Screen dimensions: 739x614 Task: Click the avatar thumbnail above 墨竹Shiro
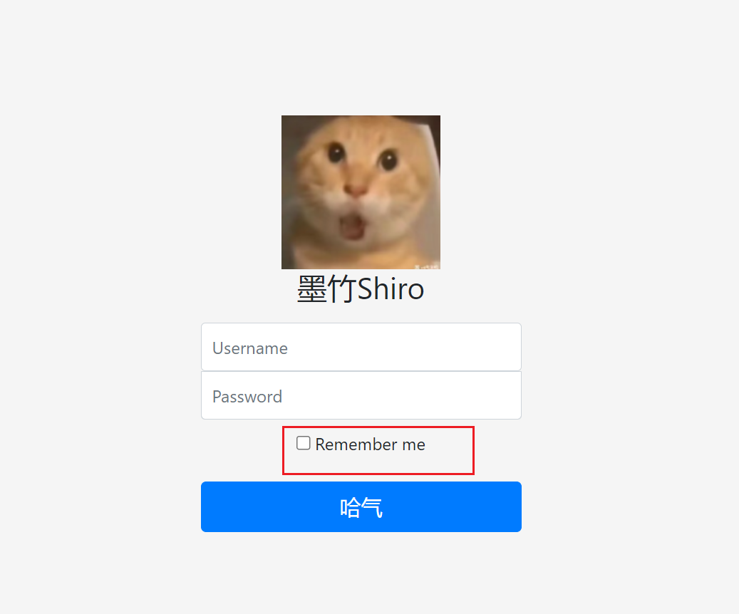(x=361, y=192)
